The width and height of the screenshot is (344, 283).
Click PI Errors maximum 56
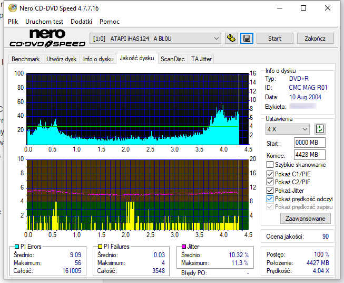tap(78, 263)
